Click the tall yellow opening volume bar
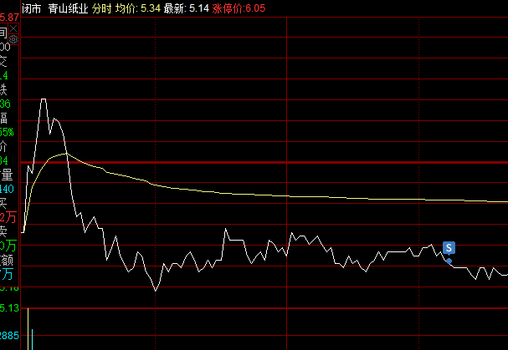Screen dimensions: 508x350 point(28,328)
